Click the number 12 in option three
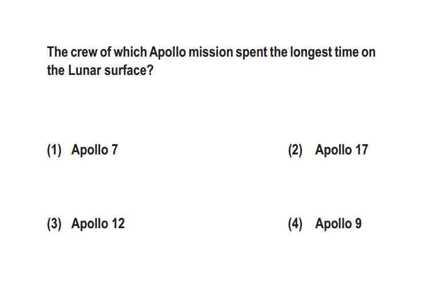The width and height of the screenshot is (429, 286). 118,223
